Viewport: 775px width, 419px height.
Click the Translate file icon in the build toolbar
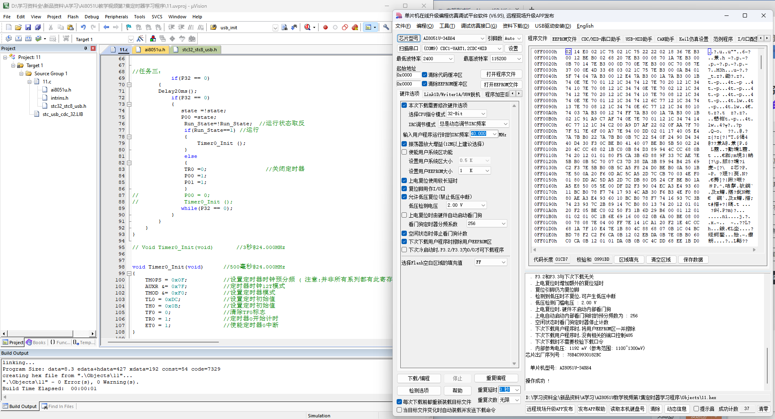9,39
